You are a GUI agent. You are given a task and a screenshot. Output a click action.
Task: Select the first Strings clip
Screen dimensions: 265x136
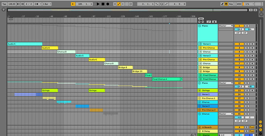pyautogui.click(x=50, y=91)
